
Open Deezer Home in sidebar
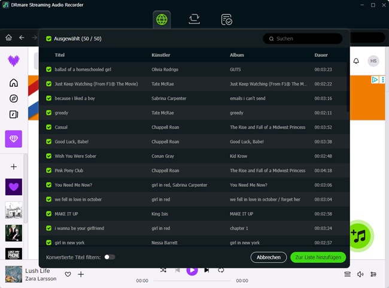click(x=14, y=83)
